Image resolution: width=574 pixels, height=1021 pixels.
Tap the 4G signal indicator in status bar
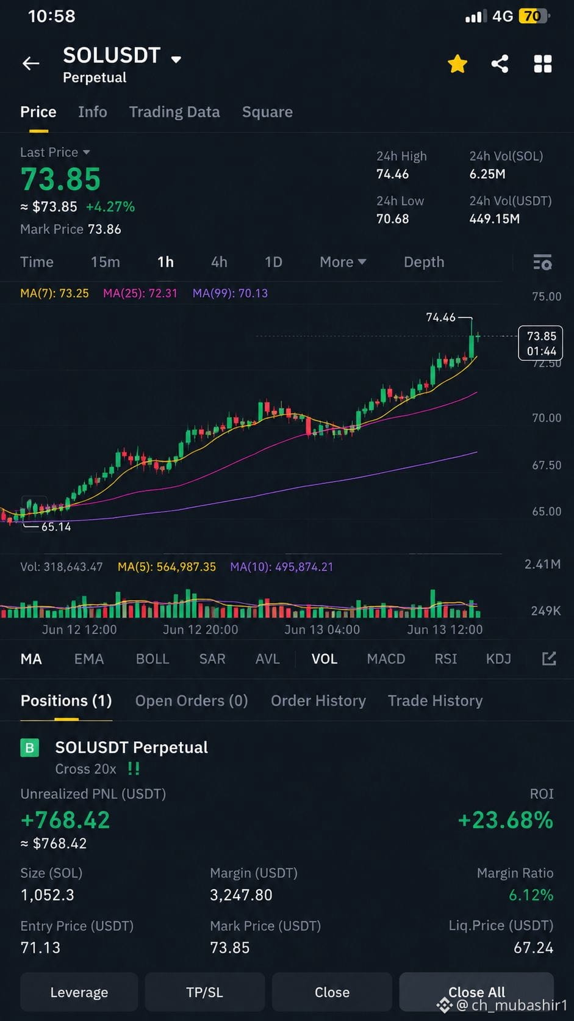[503, 16]
